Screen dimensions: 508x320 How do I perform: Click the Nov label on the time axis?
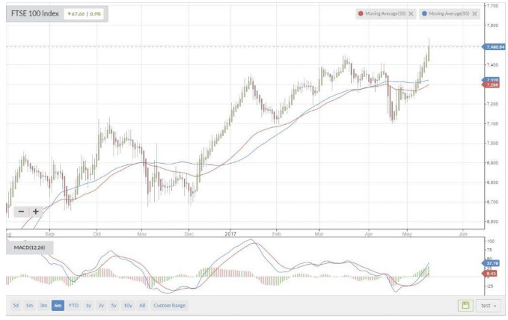click(142, 234)
